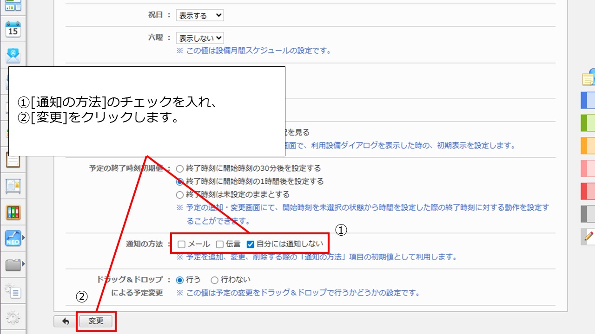The height and width of the screenshot is (334, 595).
Task: Click the 六曜 field label
Action: click(155, 38)
